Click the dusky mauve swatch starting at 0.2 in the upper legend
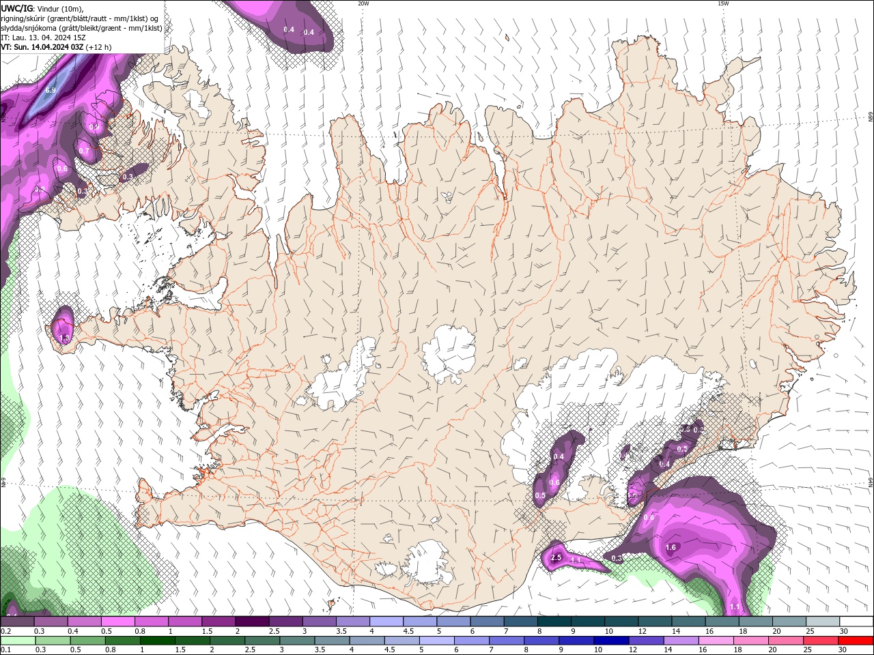874x655 pixels. 17,622
